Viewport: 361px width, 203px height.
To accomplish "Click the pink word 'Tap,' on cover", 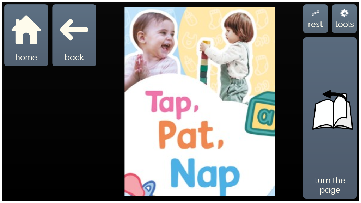I will (172, 104).
